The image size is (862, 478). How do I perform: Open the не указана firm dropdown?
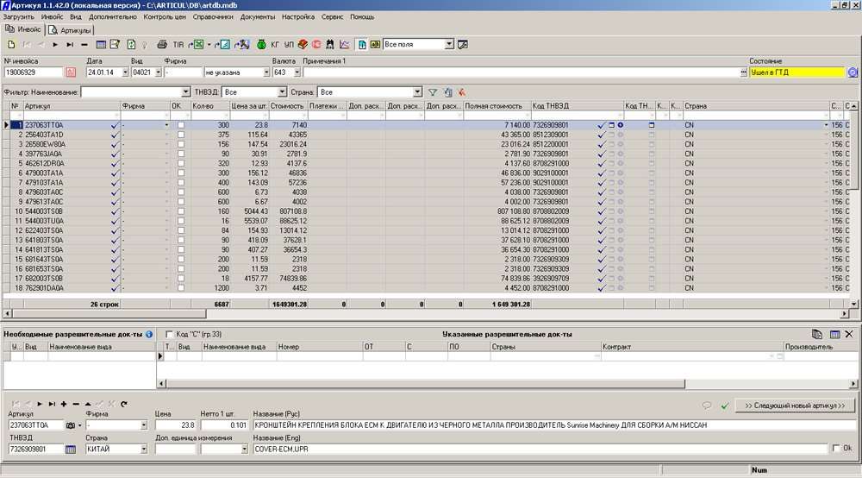click(x=266, y=72)
